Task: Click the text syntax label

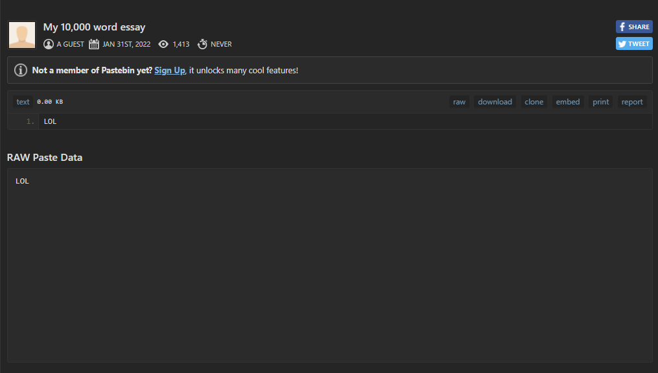Action: [x=23, y=102]
